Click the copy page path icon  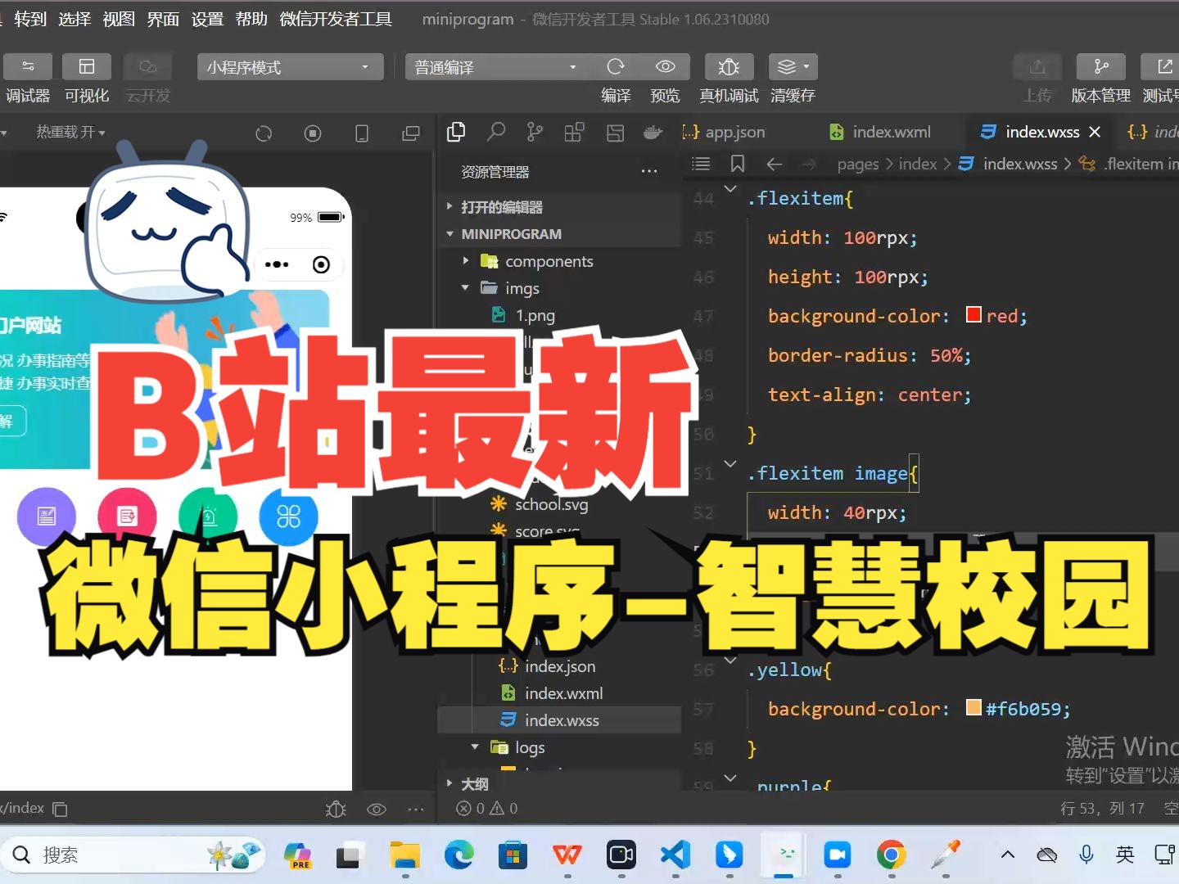61,809
